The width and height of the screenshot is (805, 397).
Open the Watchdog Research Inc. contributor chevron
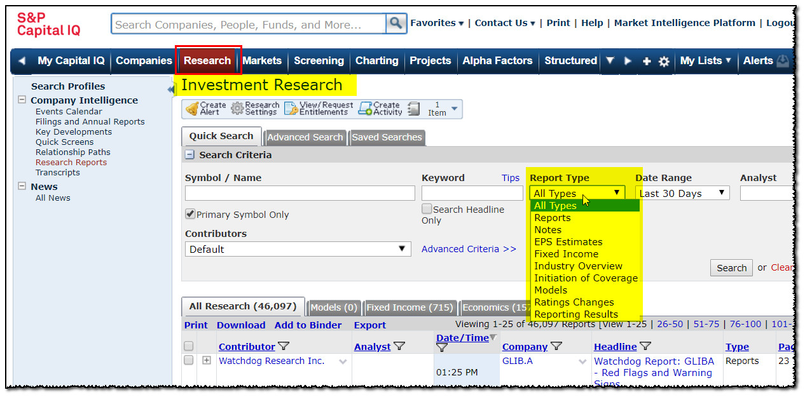point(343,362)
